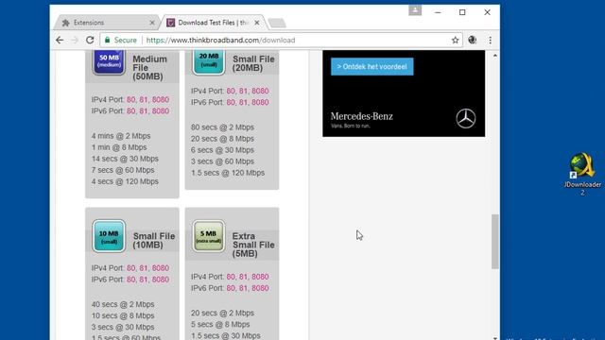Click IPv4 port 8080 for 20MB file
The height and width of the screenshot is (340, 605).
[x=260, y=91]
